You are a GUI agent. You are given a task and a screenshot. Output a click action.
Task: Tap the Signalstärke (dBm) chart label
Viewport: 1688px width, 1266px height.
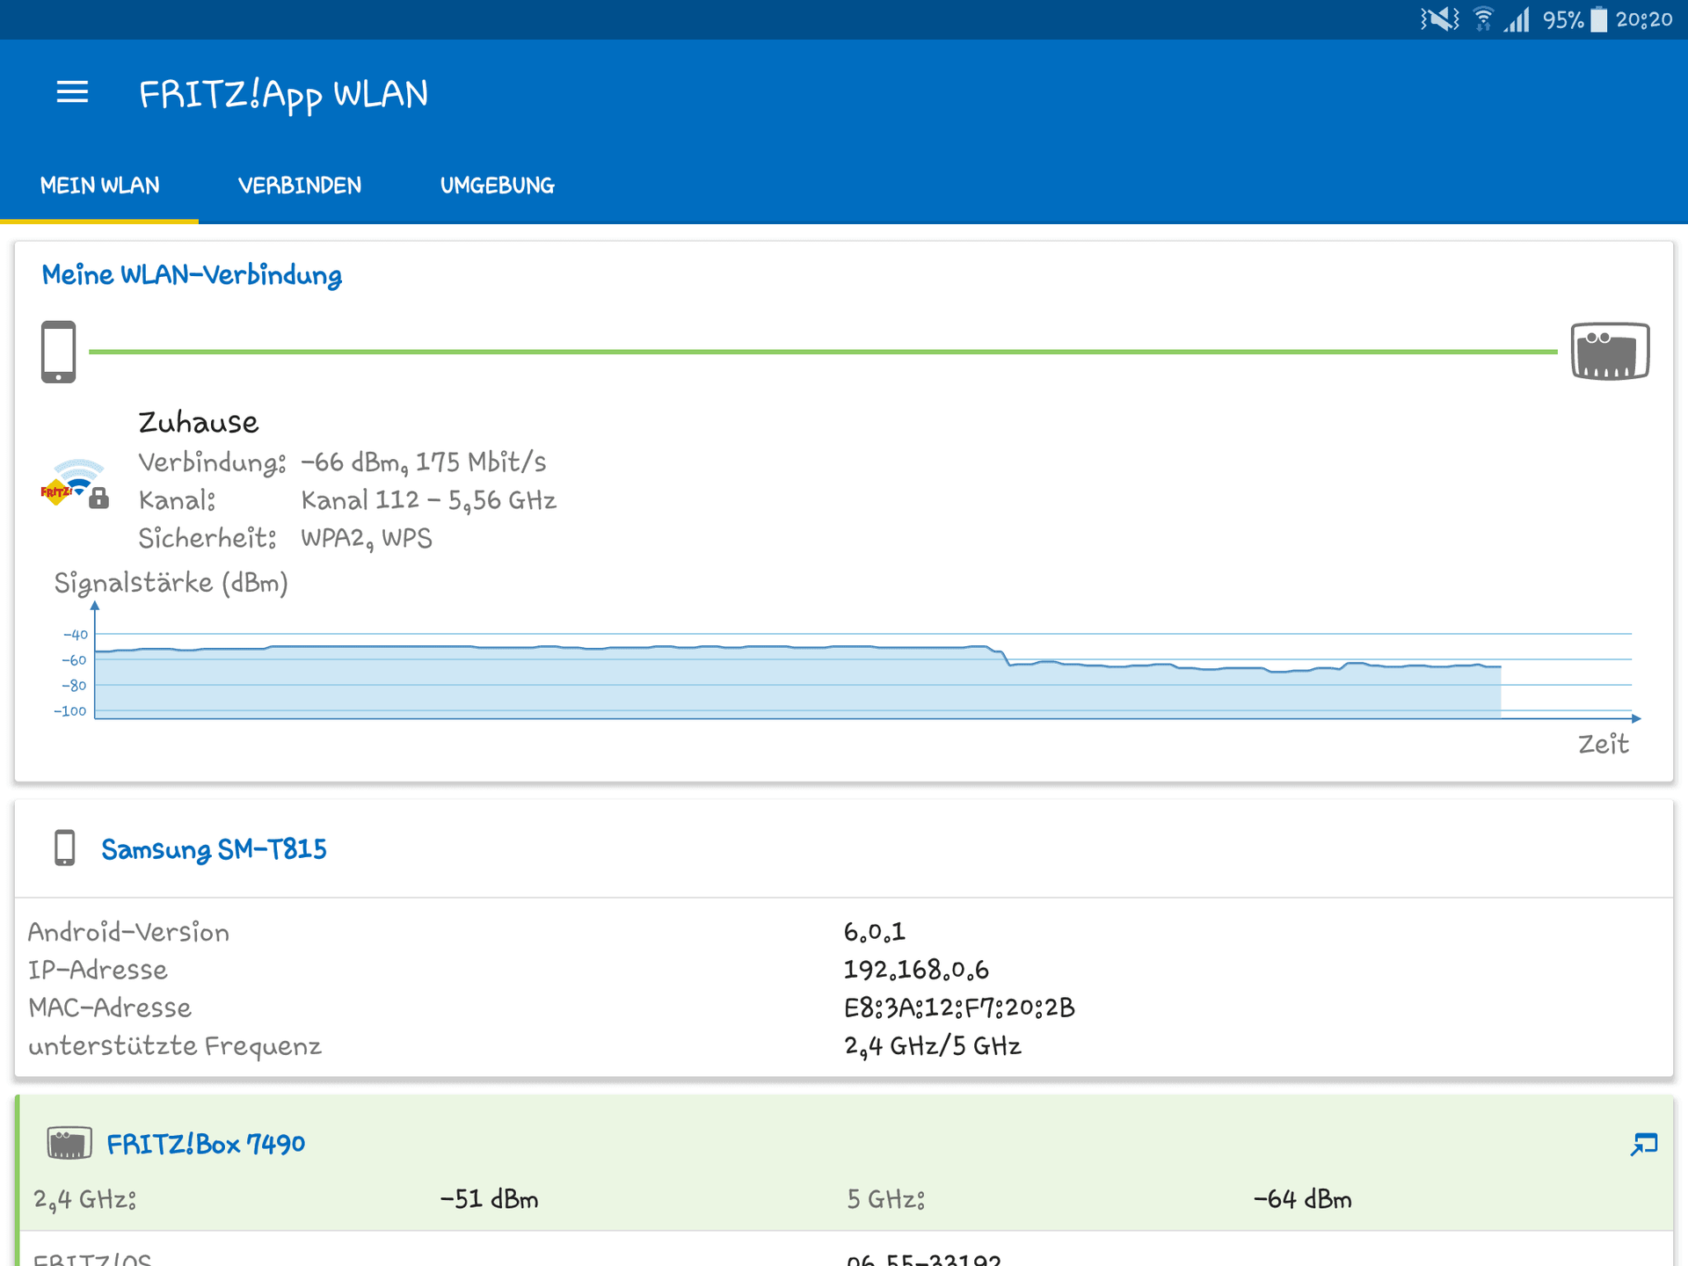pos(171,583)
